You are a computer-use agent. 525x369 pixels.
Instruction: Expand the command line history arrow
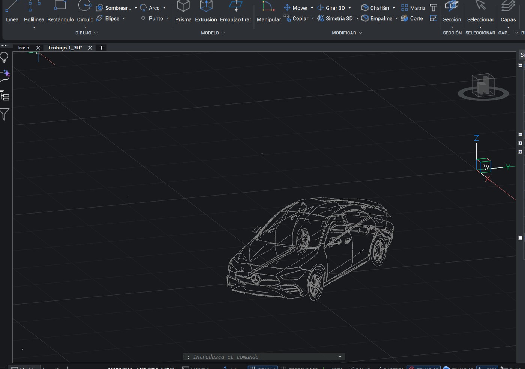pyautogui.click(x=340, y=356)
